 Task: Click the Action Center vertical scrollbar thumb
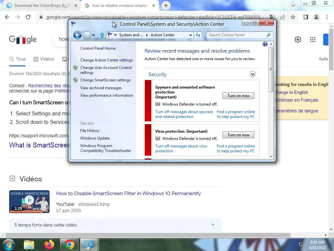pyautogui.click(x=271, y=69)
